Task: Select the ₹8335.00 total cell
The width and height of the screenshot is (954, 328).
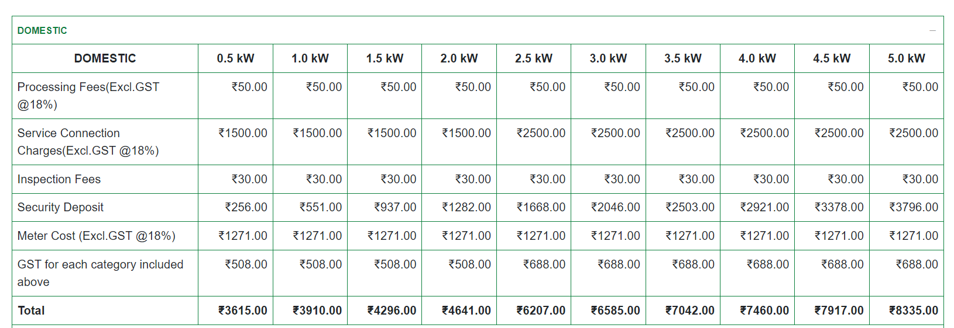Action: tap(907, 310)
